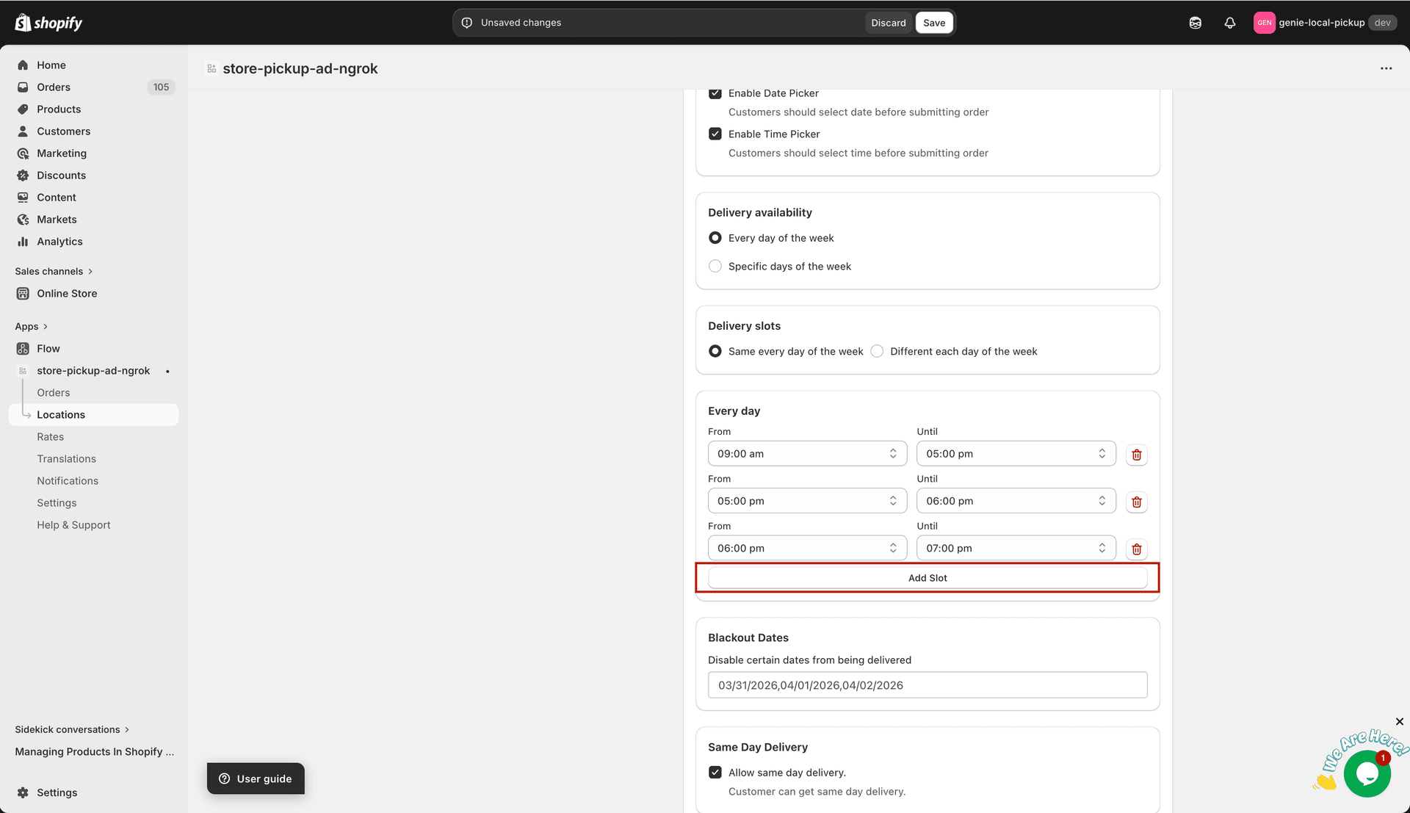
Task: Go to Rates in app submenu
Action: pos(51,437)
